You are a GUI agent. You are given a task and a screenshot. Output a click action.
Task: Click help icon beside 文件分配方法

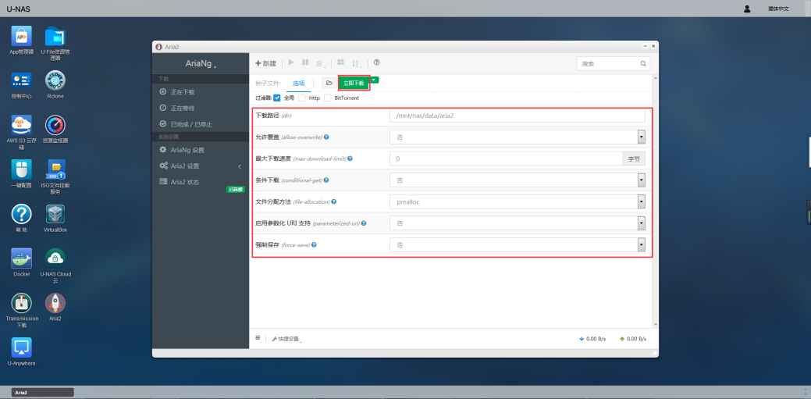point(334,201)
